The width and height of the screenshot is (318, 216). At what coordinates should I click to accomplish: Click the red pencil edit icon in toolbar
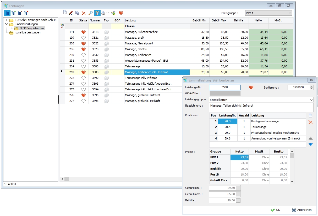[x=71, y=13]
